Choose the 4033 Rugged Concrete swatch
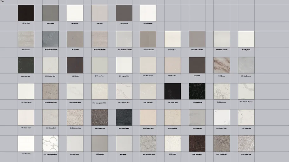The height and width of the screenshot is (162, 289). (50, 39)
